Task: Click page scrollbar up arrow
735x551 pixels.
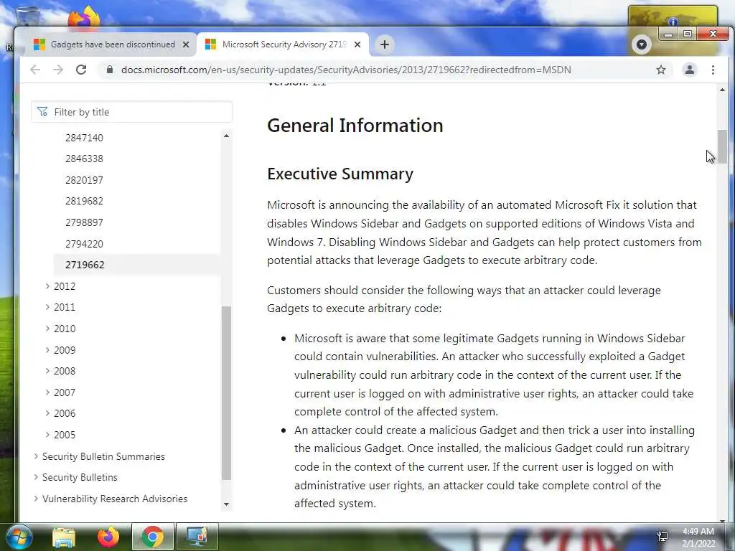Action: 722,90
